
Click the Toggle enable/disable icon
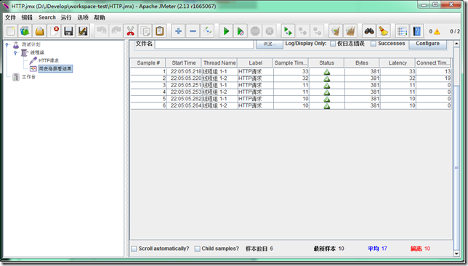click(207, 31)
